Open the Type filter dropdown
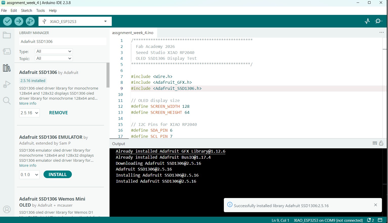Screen dimensions: 388x223 pyautogui.click(x=54, y=51)
